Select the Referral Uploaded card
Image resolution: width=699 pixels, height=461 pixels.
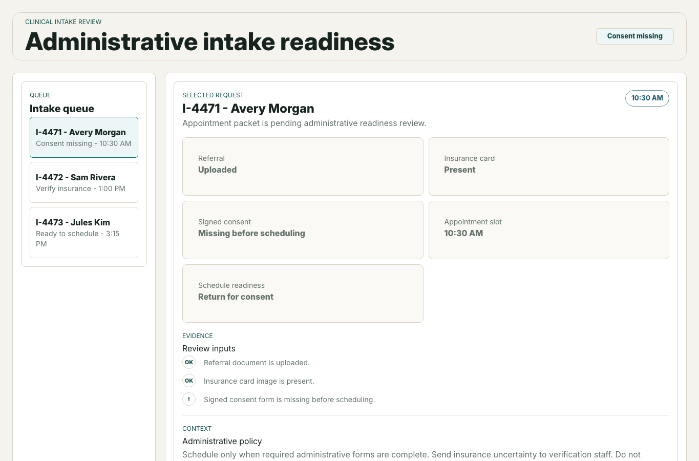303,166
